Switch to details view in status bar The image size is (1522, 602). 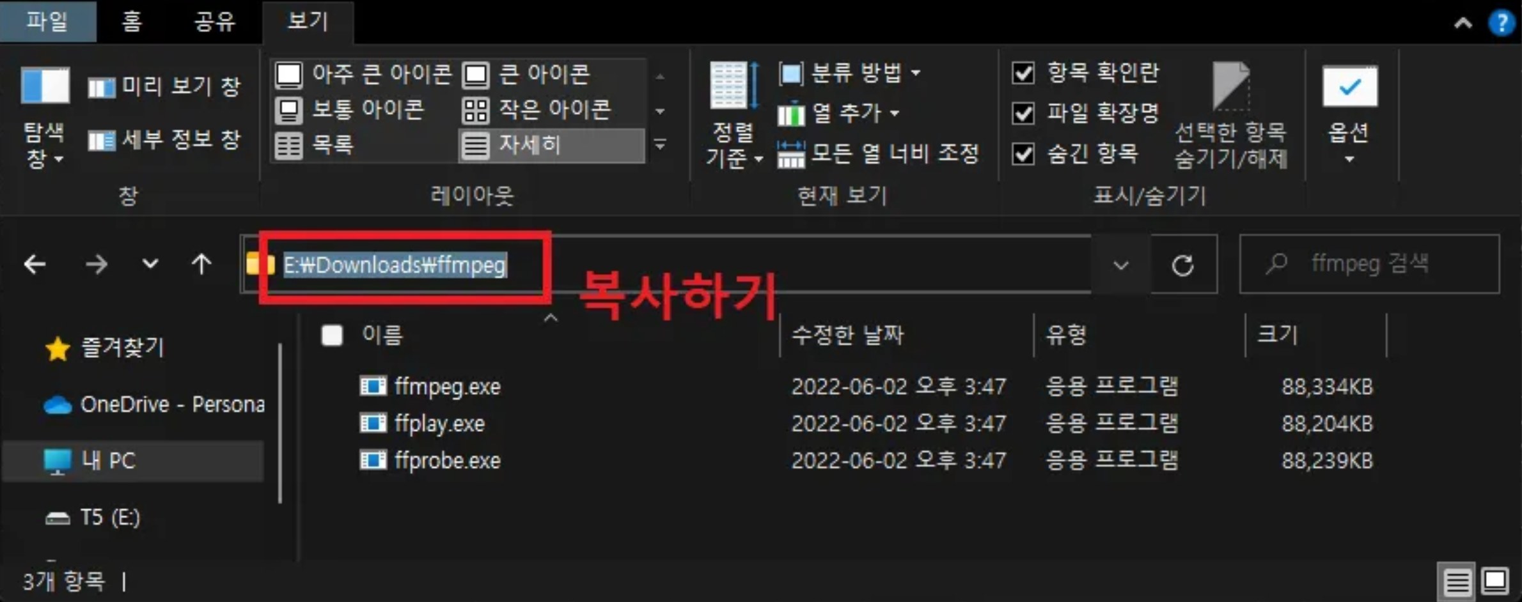[1457, 582]
